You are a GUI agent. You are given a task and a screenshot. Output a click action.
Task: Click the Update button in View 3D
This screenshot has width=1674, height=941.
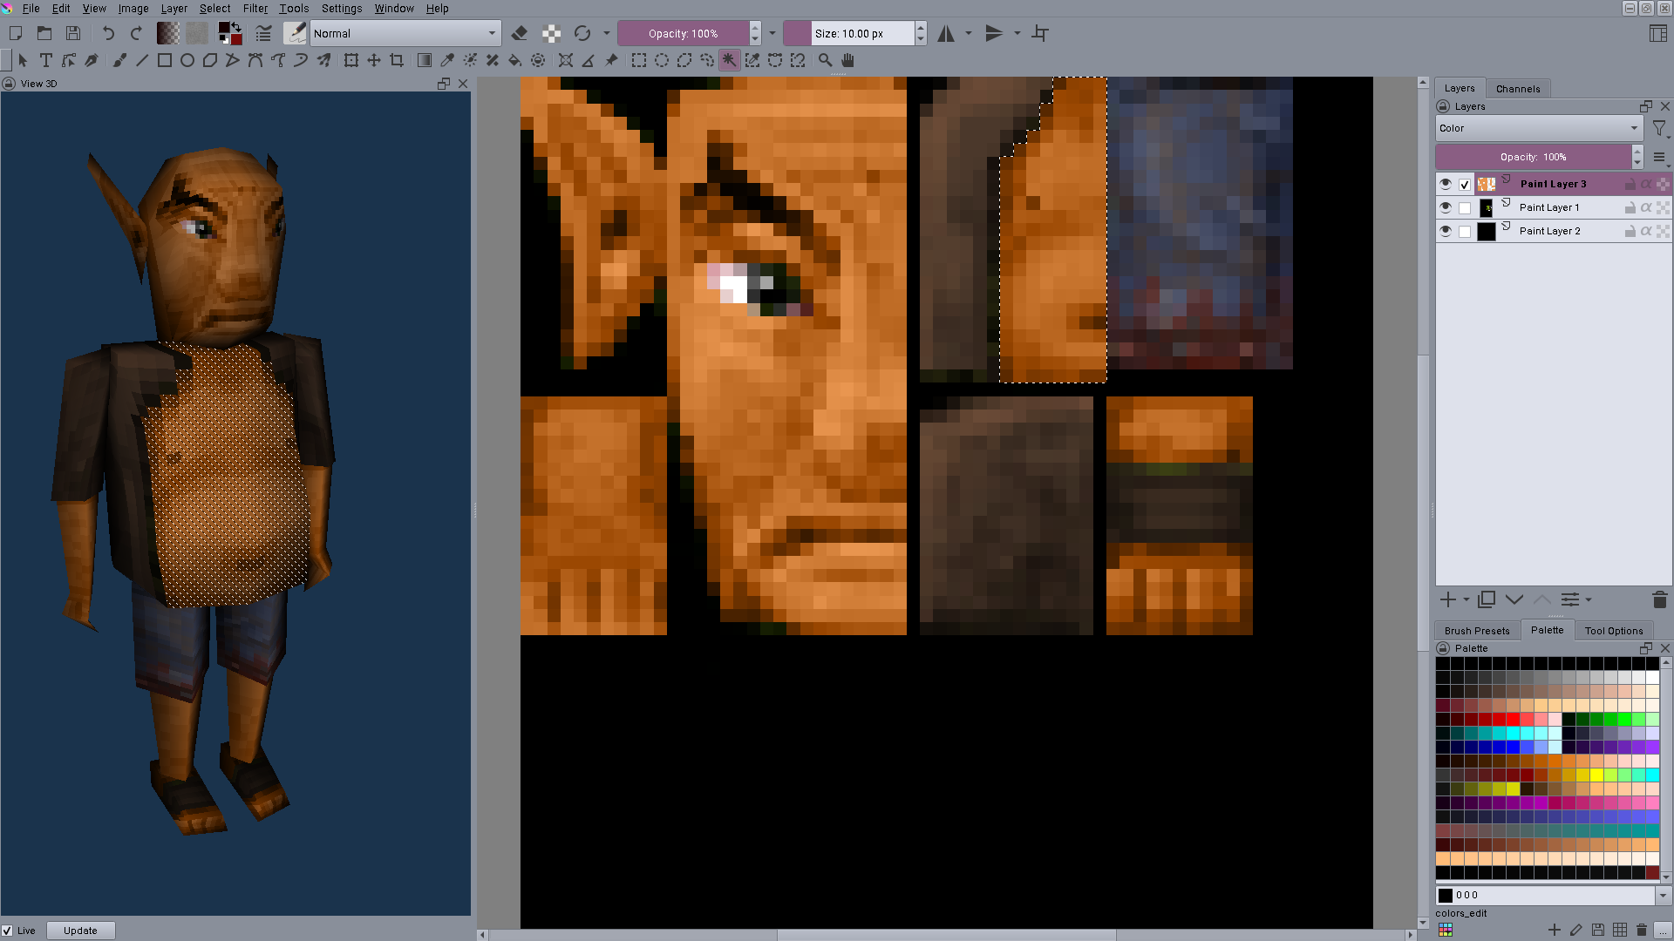[x=80, y=931]
